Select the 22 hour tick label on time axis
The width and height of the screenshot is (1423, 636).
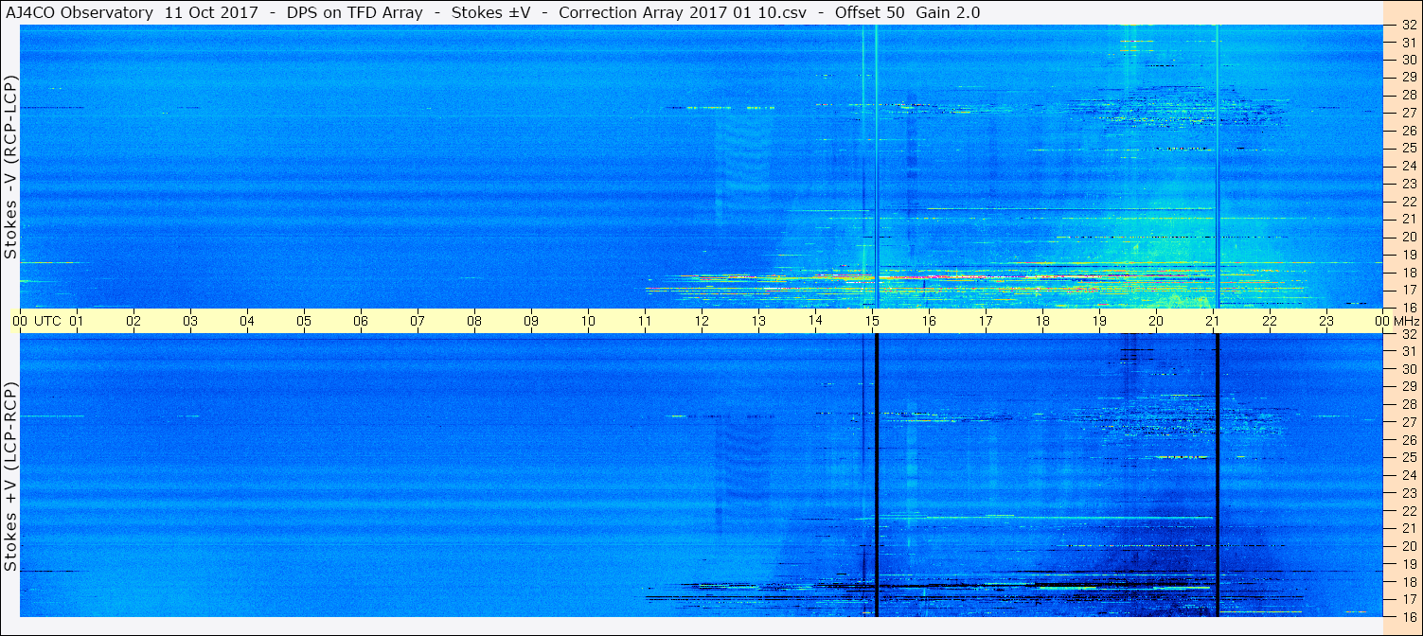[x=1270, y=321]
